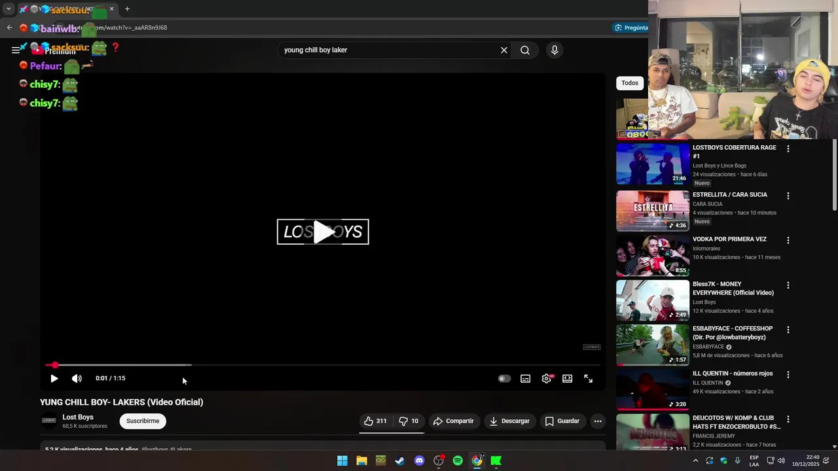The height and width of the screenshot is (471, 838).
Task: Open the volume icon in system tray
Action: (x=781, y=461)
